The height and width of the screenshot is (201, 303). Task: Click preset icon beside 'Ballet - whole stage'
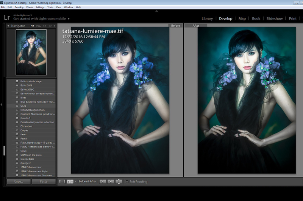click(x=17, y=81)
